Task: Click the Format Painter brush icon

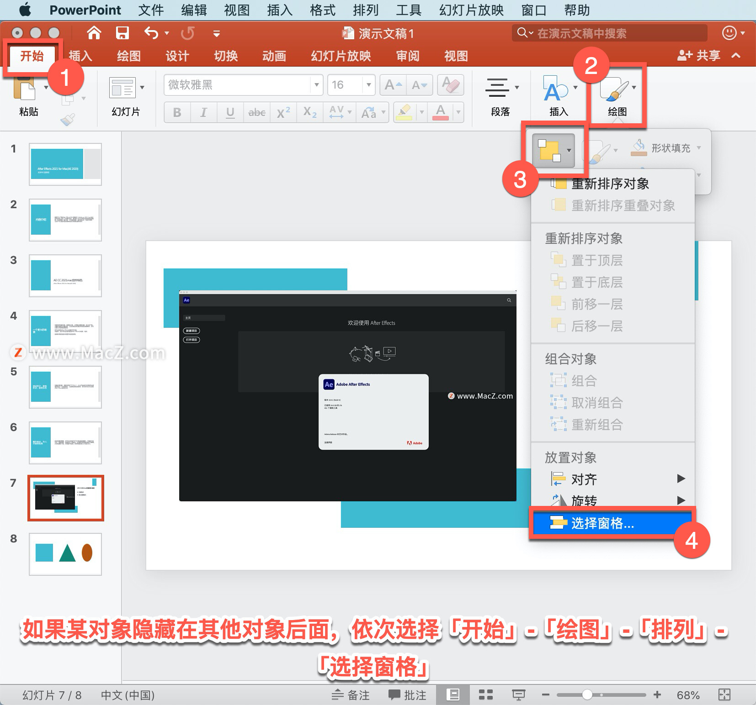Action: tap(68, 120)
